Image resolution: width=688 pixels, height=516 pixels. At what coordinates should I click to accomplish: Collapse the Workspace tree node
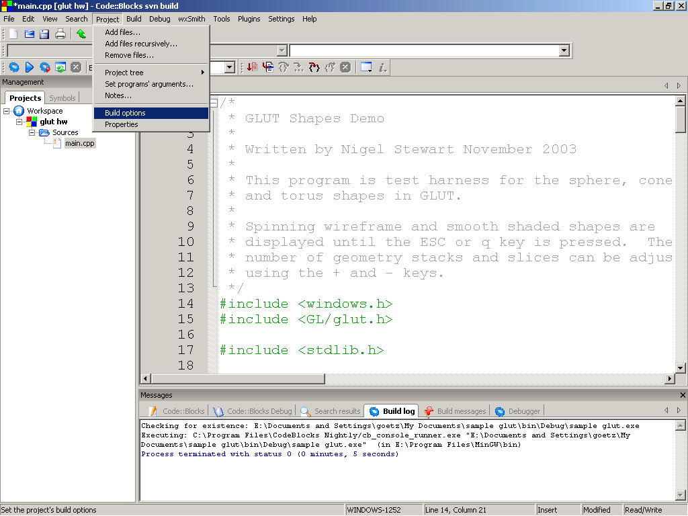click(7, 111)
